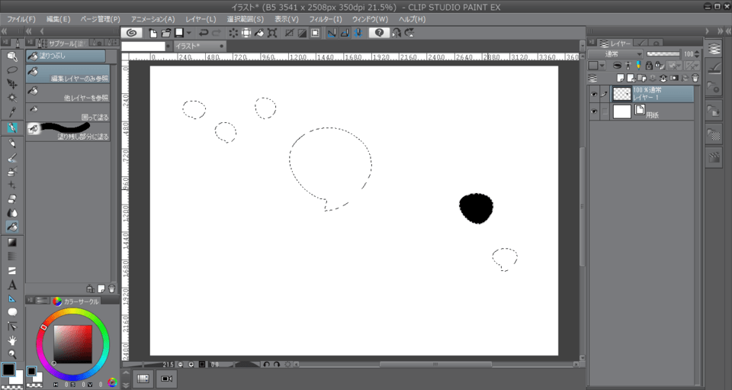Select the Hand move tool
732x390 pixels.
[12, 340]
